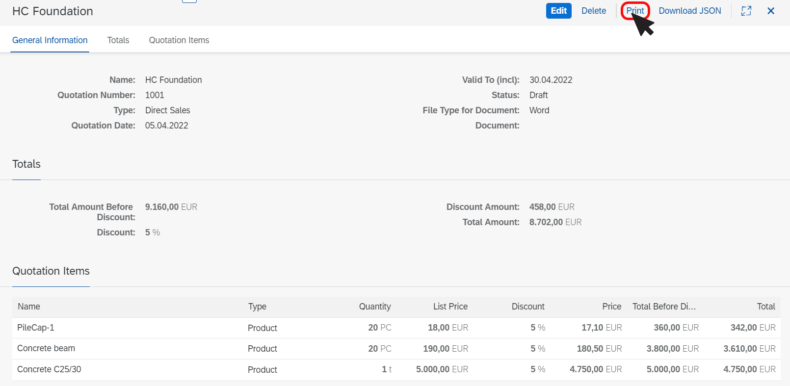Click the List Price column header
790x386 pixels.
pyautogui.click(x=450, y=307)
